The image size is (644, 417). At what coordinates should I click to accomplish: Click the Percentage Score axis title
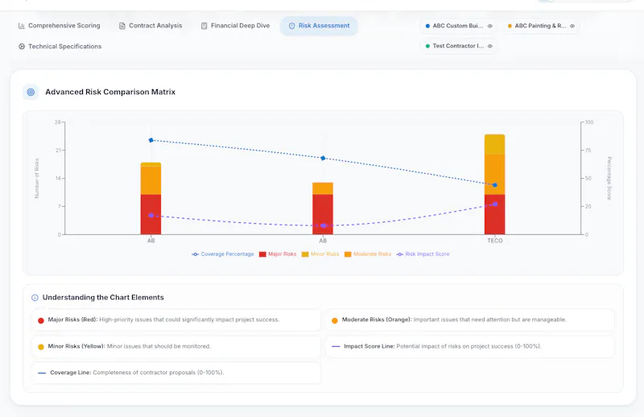(x=609, y=178)
